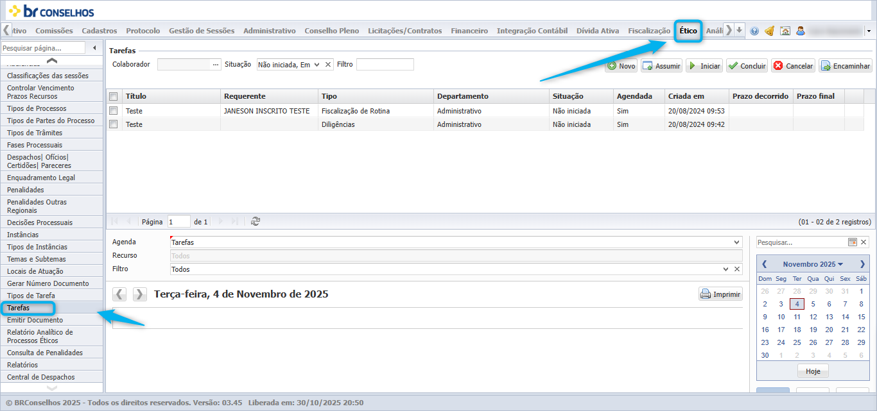This screenshot has width=877, height=411.
Task: Click the Encaminhar button
Action: click(846, 65)
